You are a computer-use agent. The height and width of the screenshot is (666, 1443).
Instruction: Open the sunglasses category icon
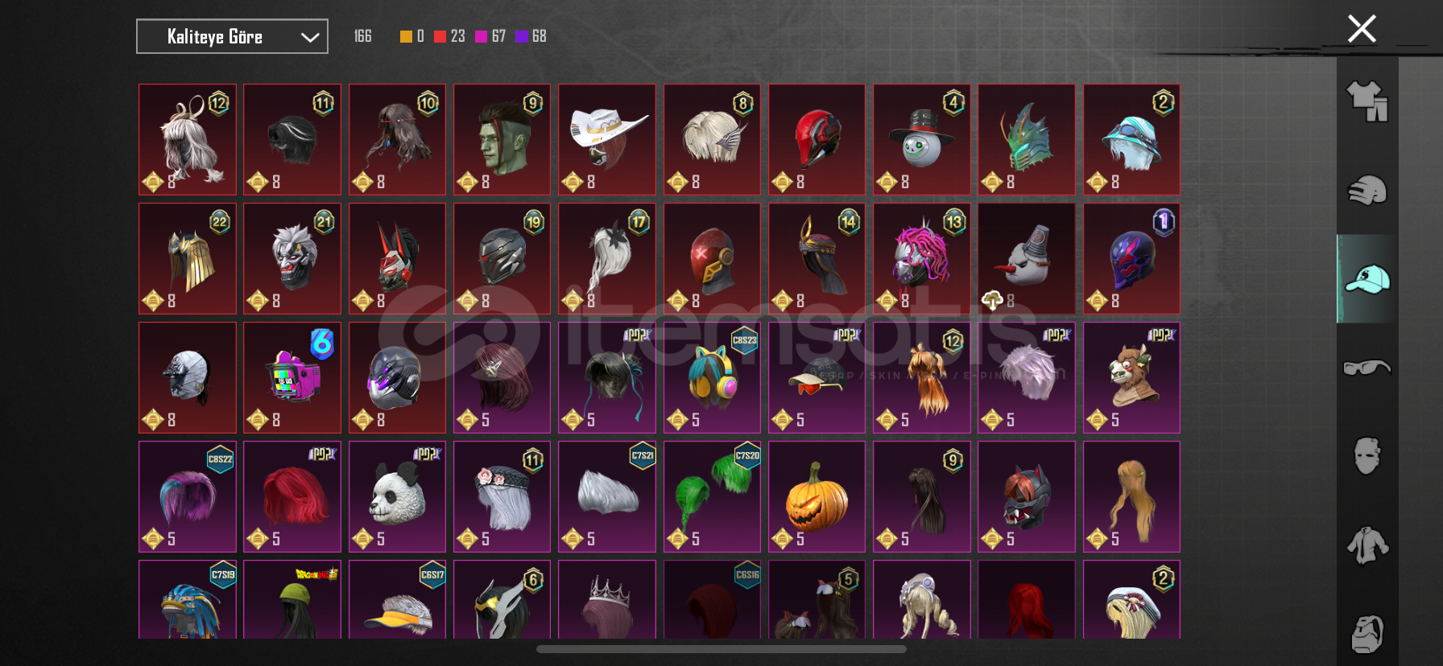1367,368
